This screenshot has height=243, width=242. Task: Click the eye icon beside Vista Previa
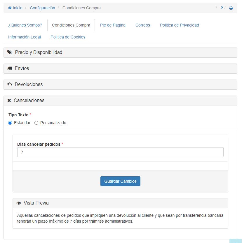click(19, 203)
